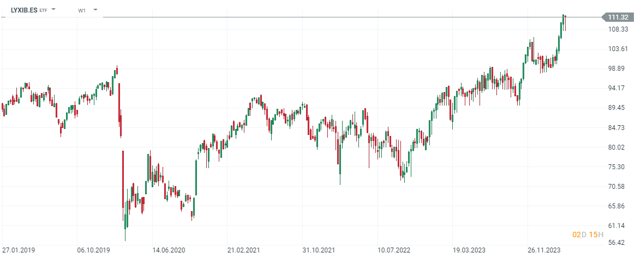Image resolution: width=641 pixels, height=259 pixels.
Task: Select the 06.10.2019 date axis label
Action: [94, 250]
